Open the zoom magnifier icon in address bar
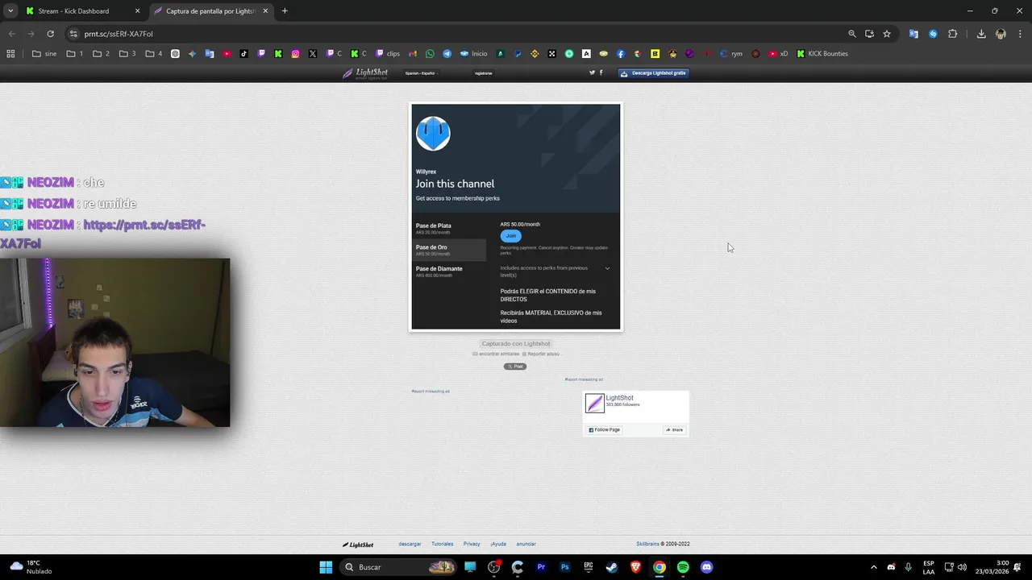Image resolution: width=1032 pixels, height=580 pixels. (x=852, y=34)
